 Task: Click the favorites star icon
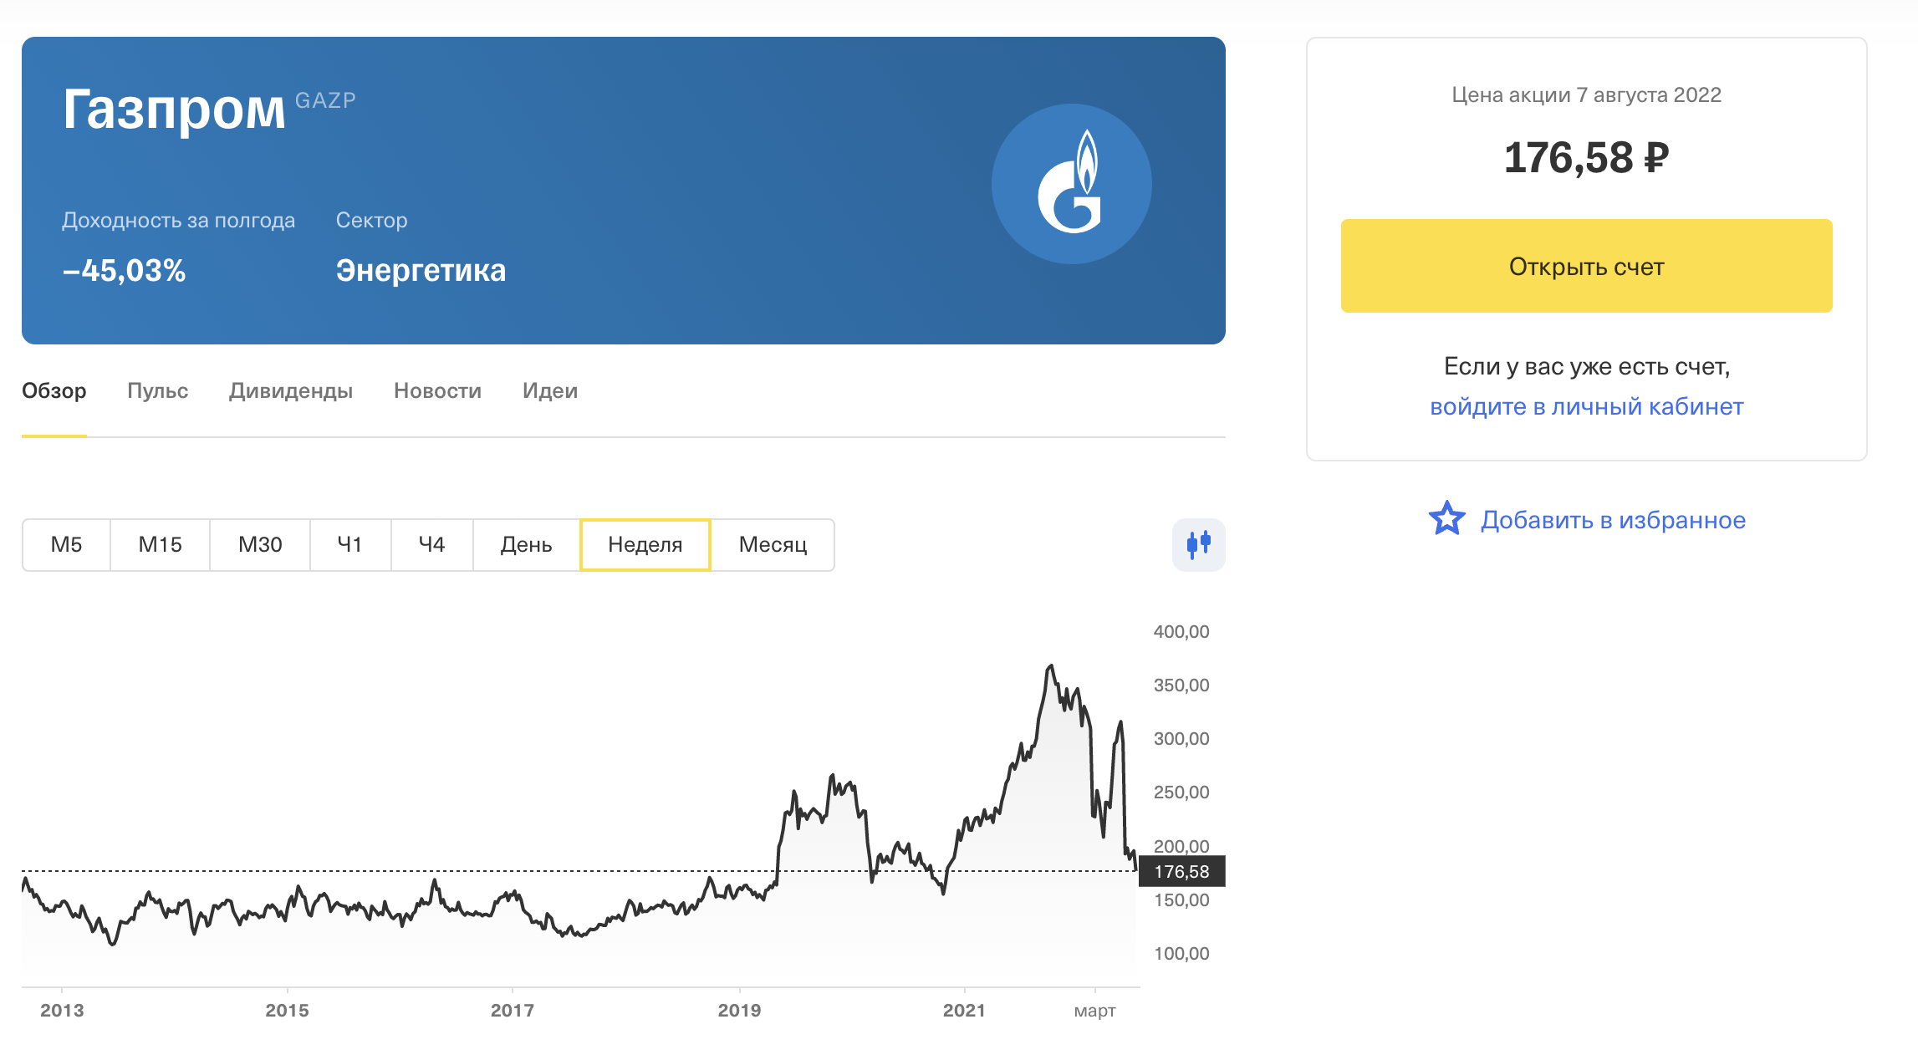click(1446, 519)
